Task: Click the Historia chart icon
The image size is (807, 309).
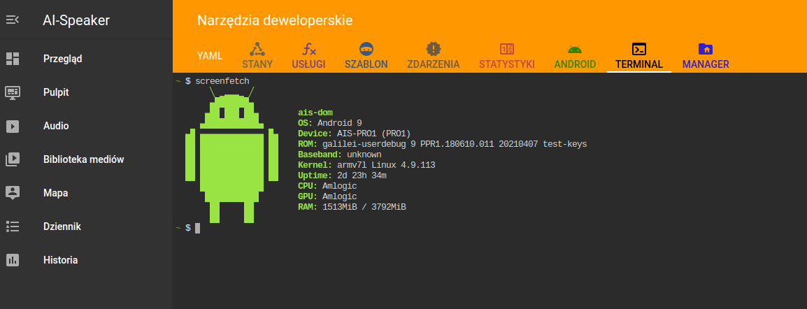Action: [13, 260]
